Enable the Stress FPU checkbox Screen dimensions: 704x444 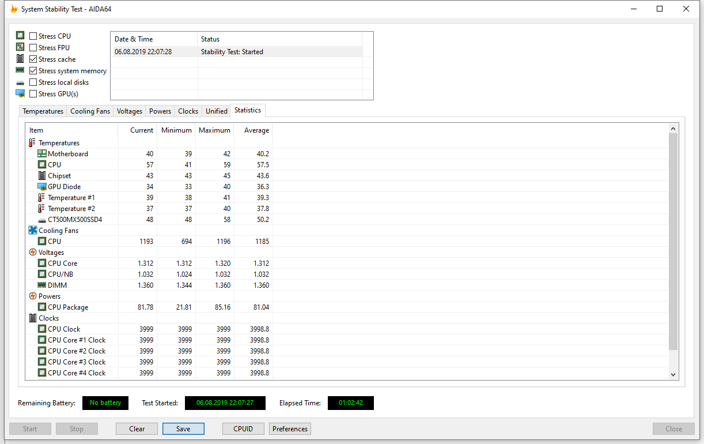pos(33,47)
